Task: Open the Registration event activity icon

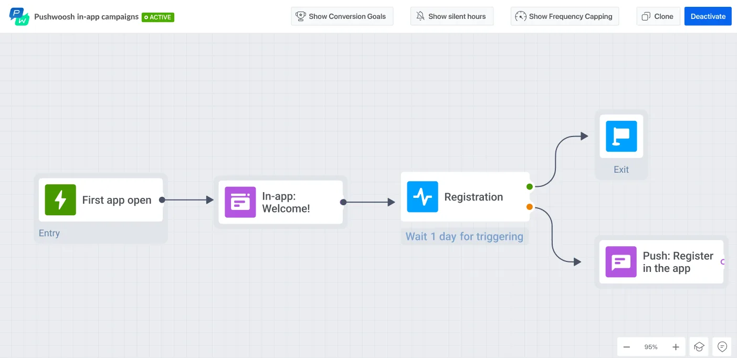Action: 423,196
